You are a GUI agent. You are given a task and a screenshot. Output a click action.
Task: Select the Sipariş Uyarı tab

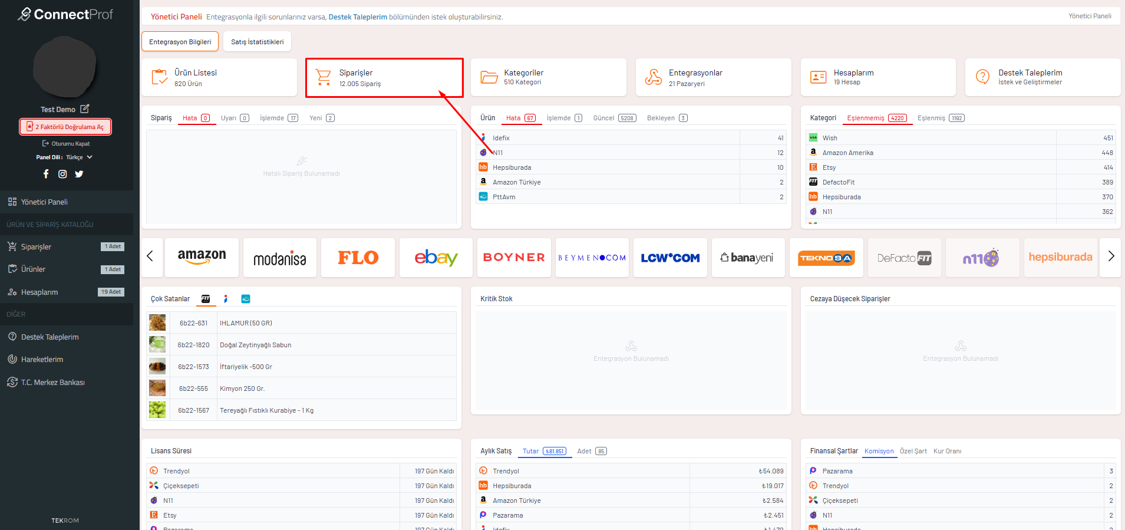click(235, 118)
